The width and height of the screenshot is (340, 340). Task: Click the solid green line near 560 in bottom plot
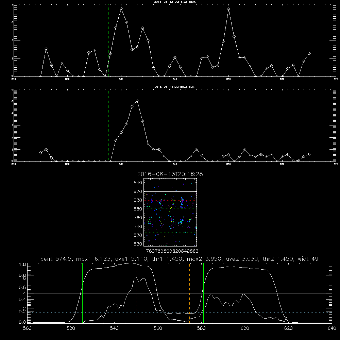coord(156,293)
